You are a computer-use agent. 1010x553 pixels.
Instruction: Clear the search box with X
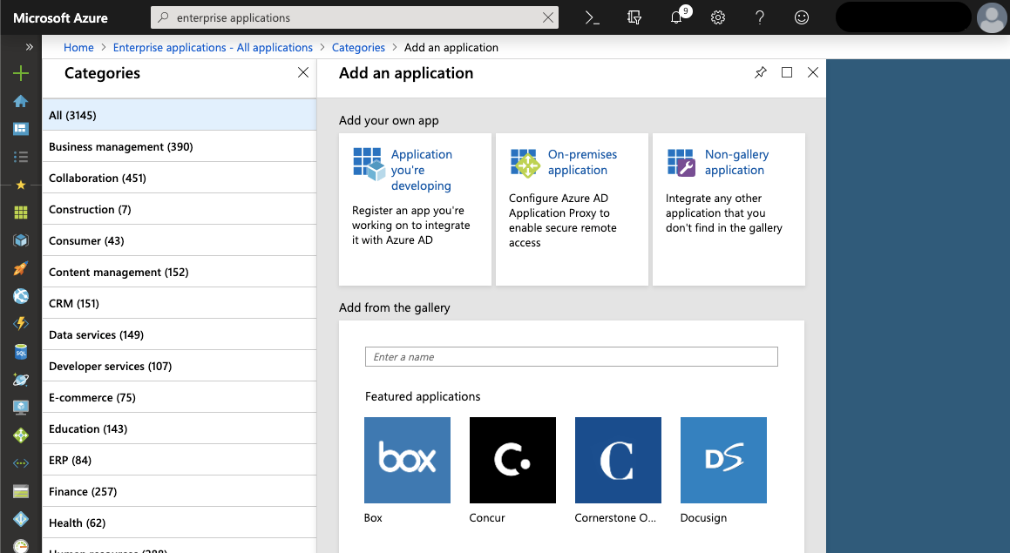[547, 17]
